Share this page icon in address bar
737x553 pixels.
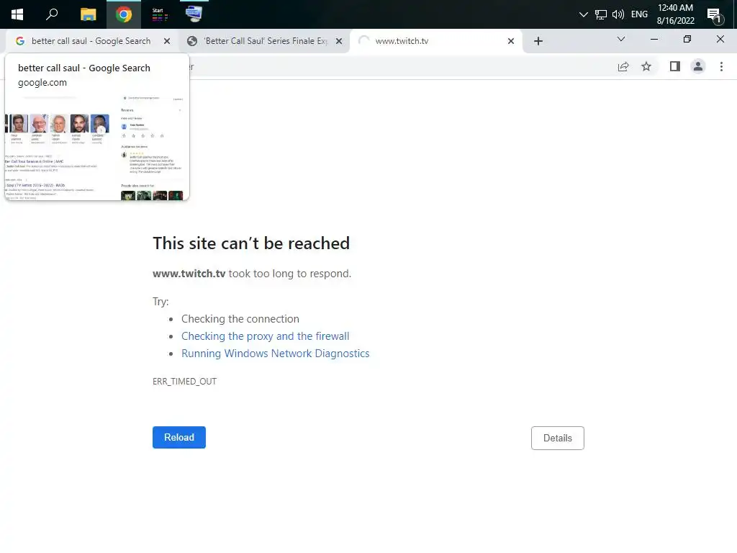pos(623,67)
